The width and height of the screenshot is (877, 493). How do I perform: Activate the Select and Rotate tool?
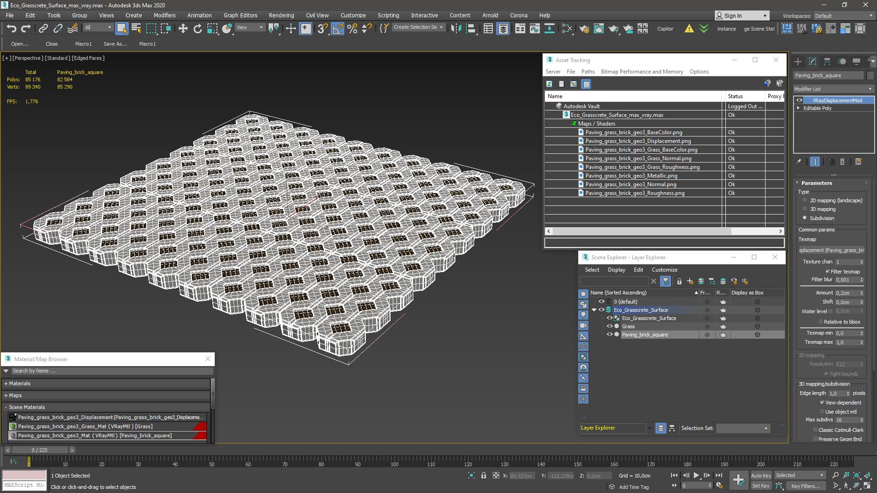click(x=198, y=29)
